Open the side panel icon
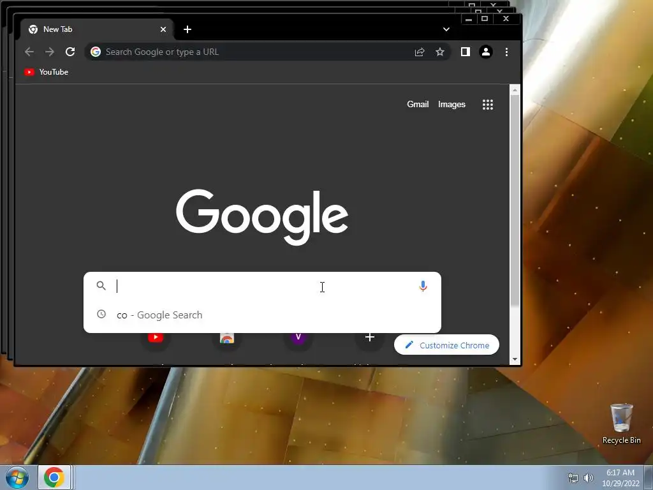Viewport: 653px width, 490px height. click(465, 52)
